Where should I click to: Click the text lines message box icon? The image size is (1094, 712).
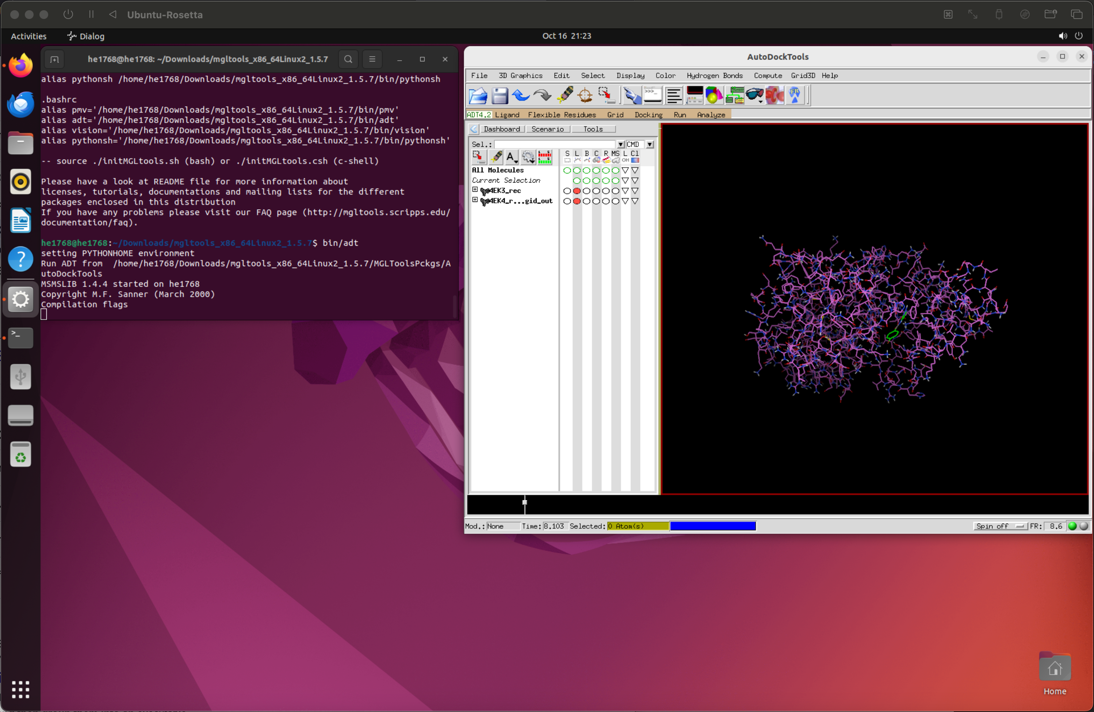pos(673,96)
